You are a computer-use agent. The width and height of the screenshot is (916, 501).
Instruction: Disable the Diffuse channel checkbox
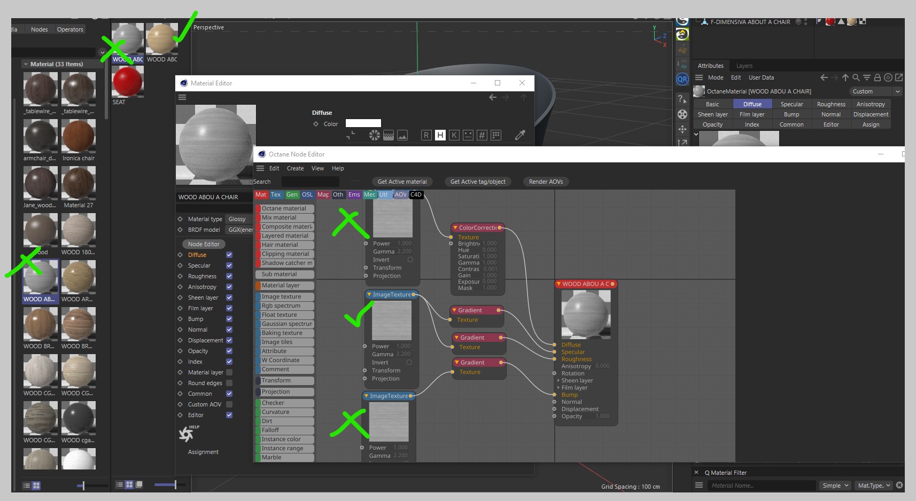229,255
